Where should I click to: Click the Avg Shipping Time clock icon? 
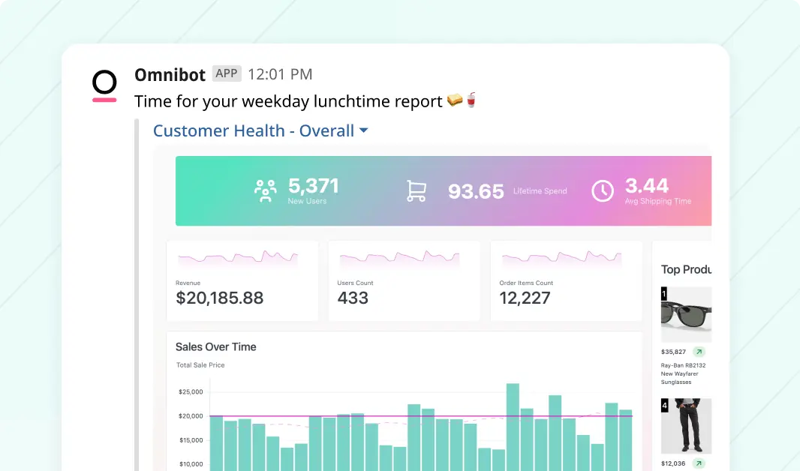[x=603, y=190]
